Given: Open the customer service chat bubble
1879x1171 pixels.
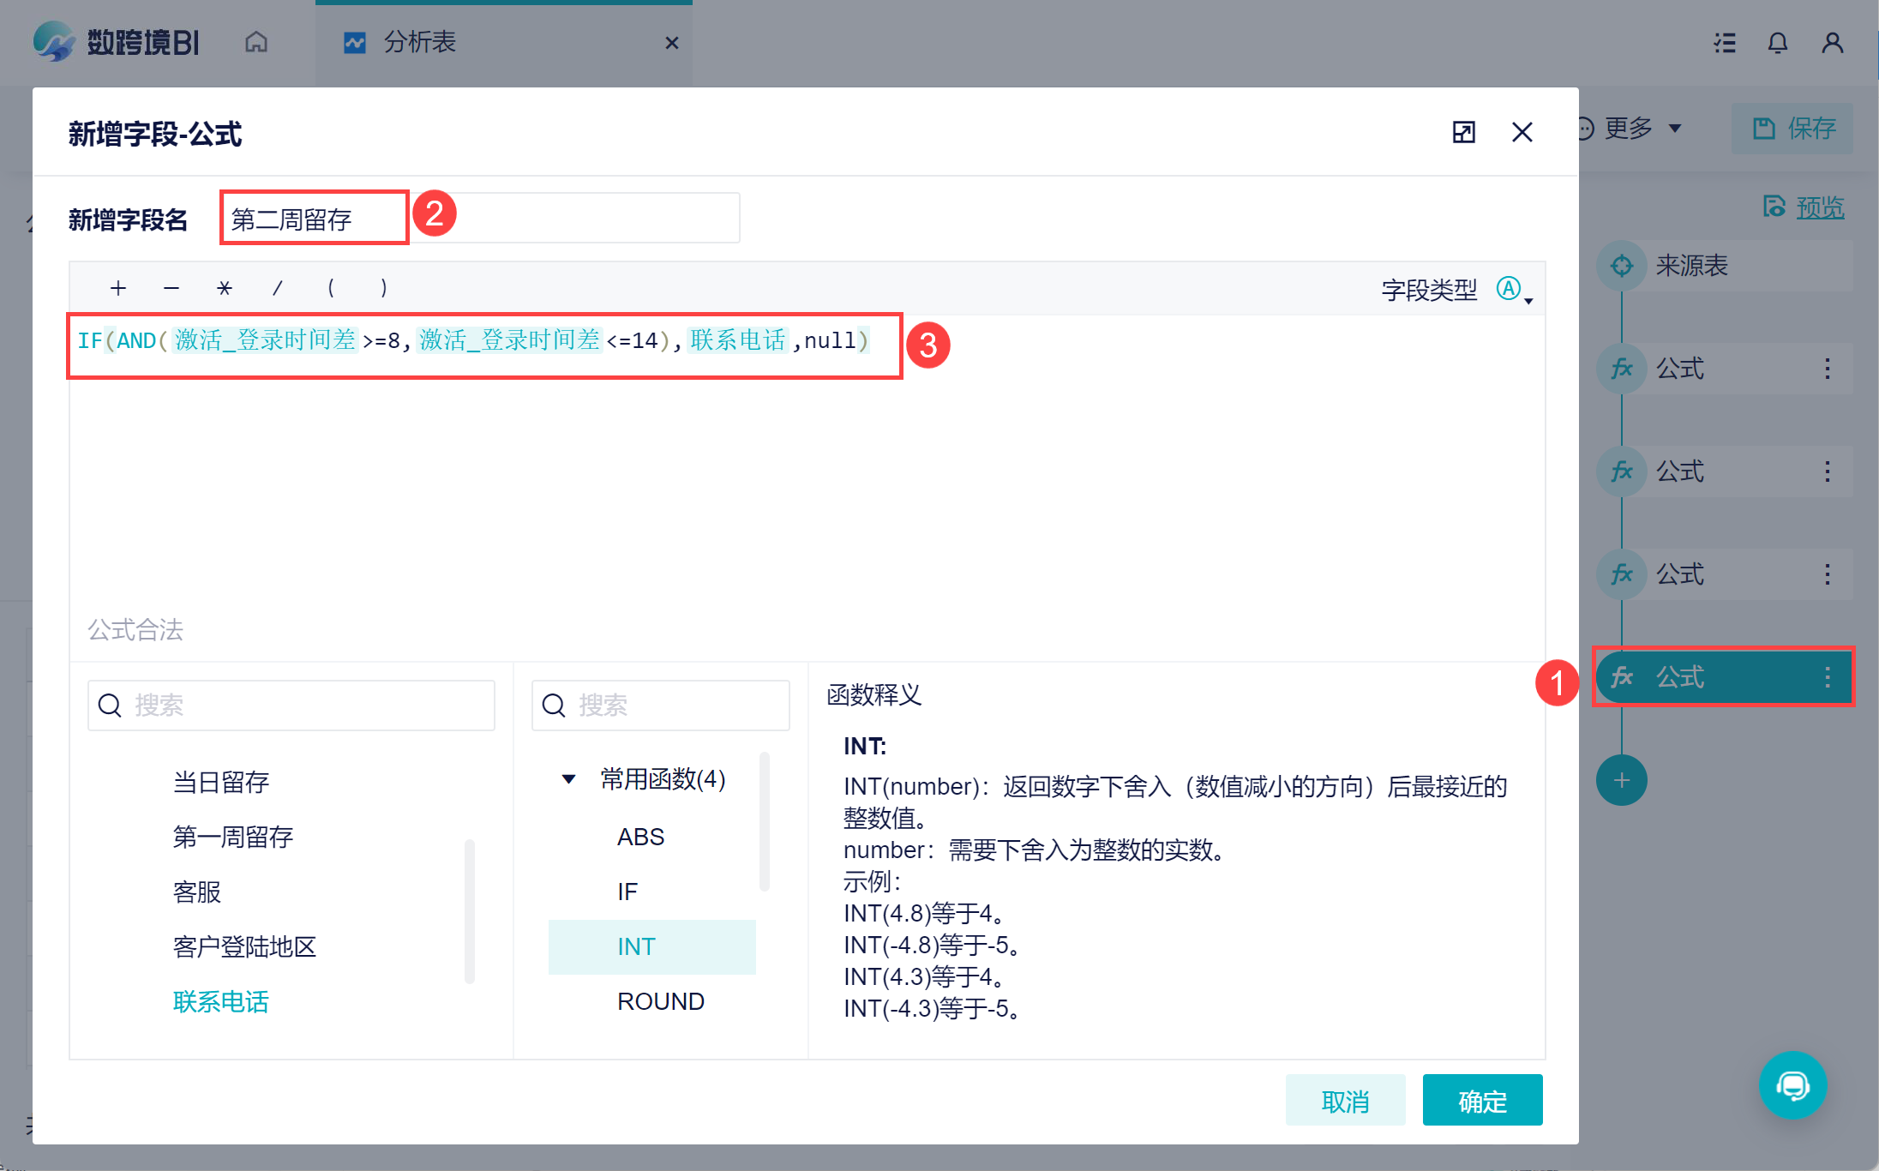Looking at the screenshot, I should [1792, 1085].
